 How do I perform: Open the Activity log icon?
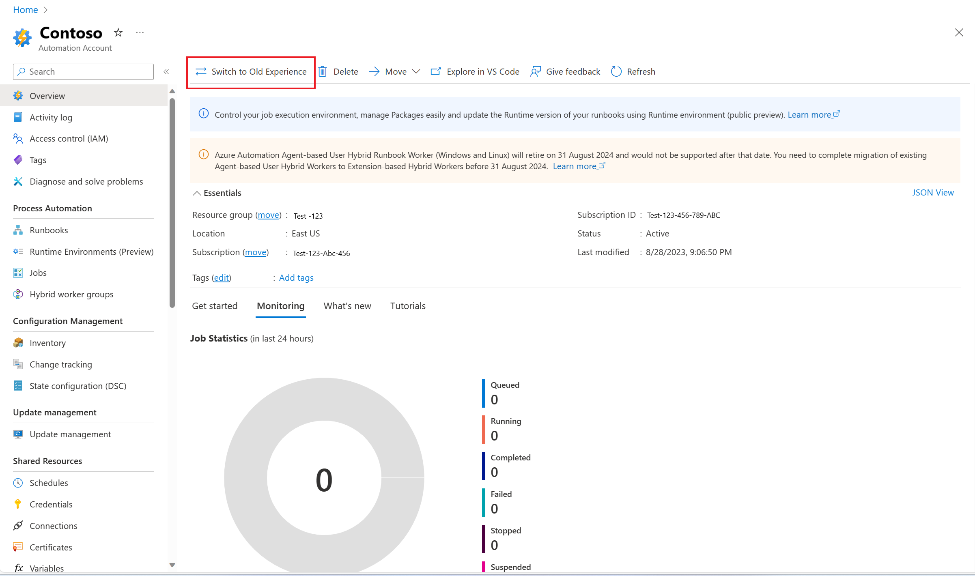coord(18,117)
